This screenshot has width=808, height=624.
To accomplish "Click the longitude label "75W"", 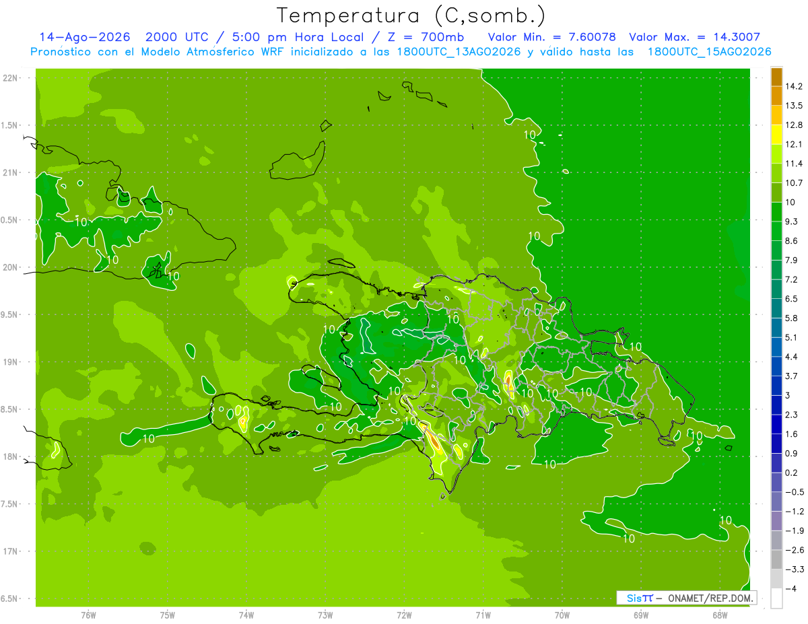I will pos(168,615).
